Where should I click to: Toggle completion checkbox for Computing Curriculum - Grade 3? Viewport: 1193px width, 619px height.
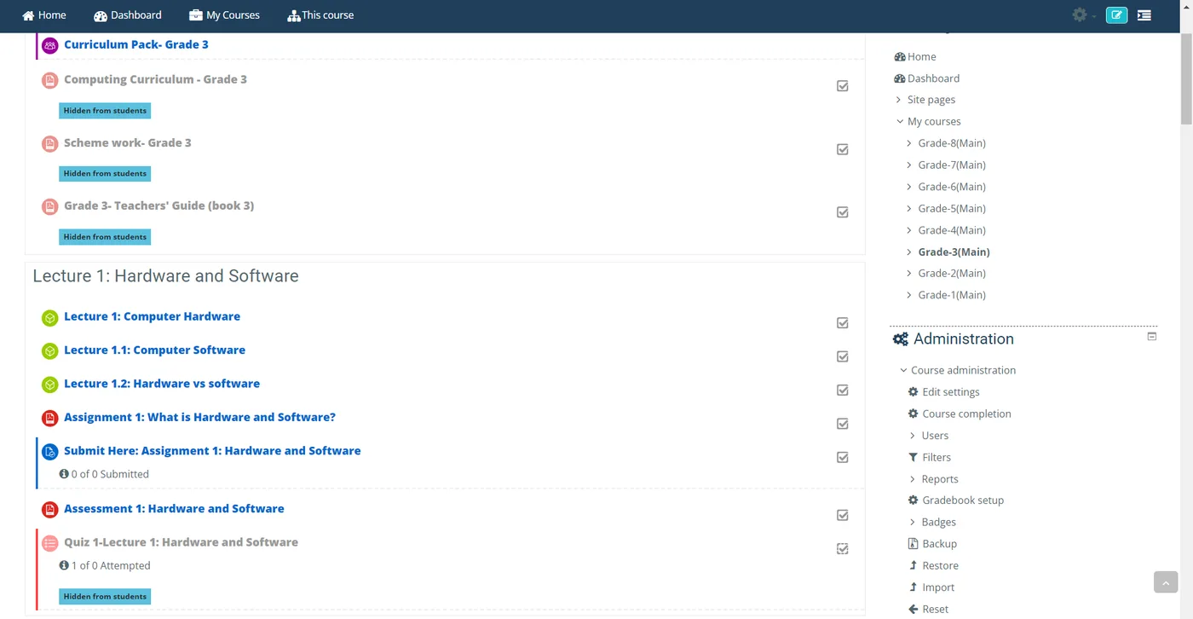843,86
